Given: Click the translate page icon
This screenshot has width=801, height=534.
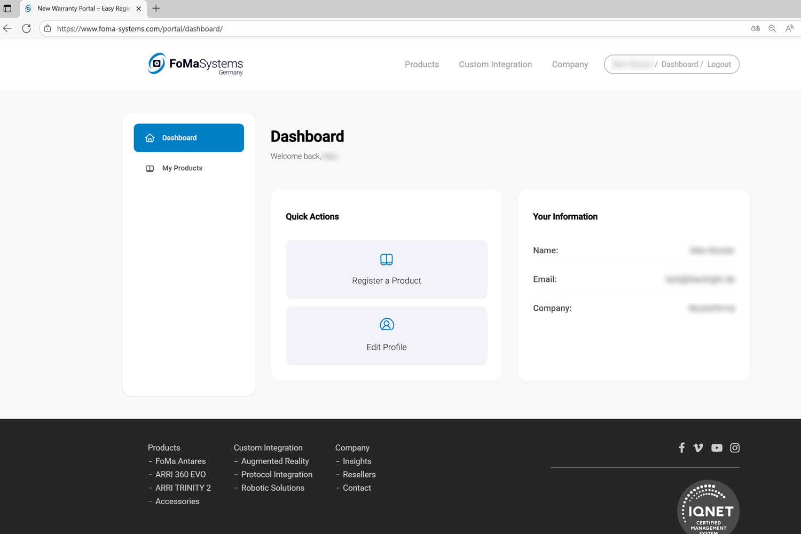Looking at the screenshot, I should tap(755, 28).
